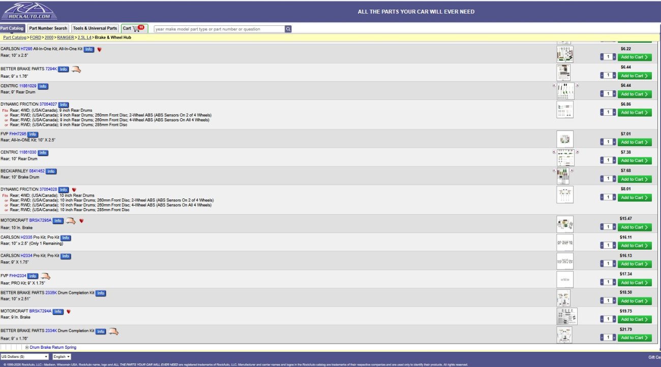Open the Motorcraft BRSK7295A part number link
The height and width of the screenshot is (367, 661).
coord(40,221)
